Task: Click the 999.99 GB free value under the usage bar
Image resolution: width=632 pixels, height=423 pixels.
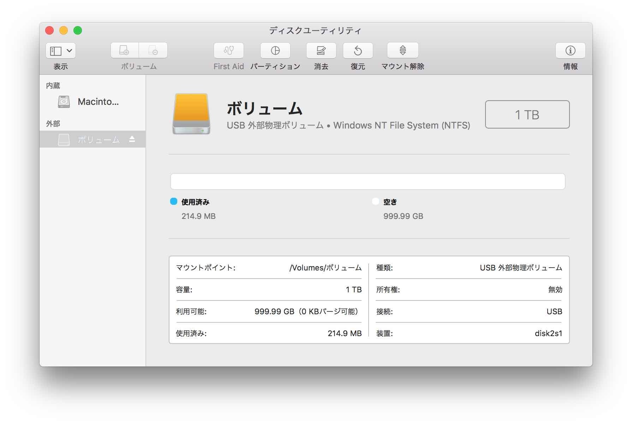Action: (403, 216)
